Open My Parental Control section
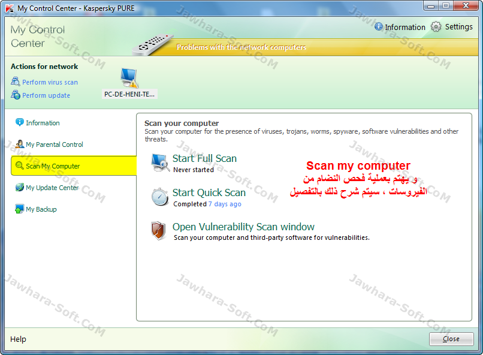This screenshot has height=355, width=483. (54, 145)
